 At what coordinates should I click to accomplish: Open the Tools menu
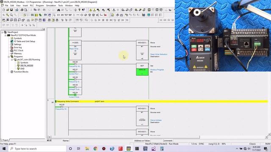click(x=61, y=5)
